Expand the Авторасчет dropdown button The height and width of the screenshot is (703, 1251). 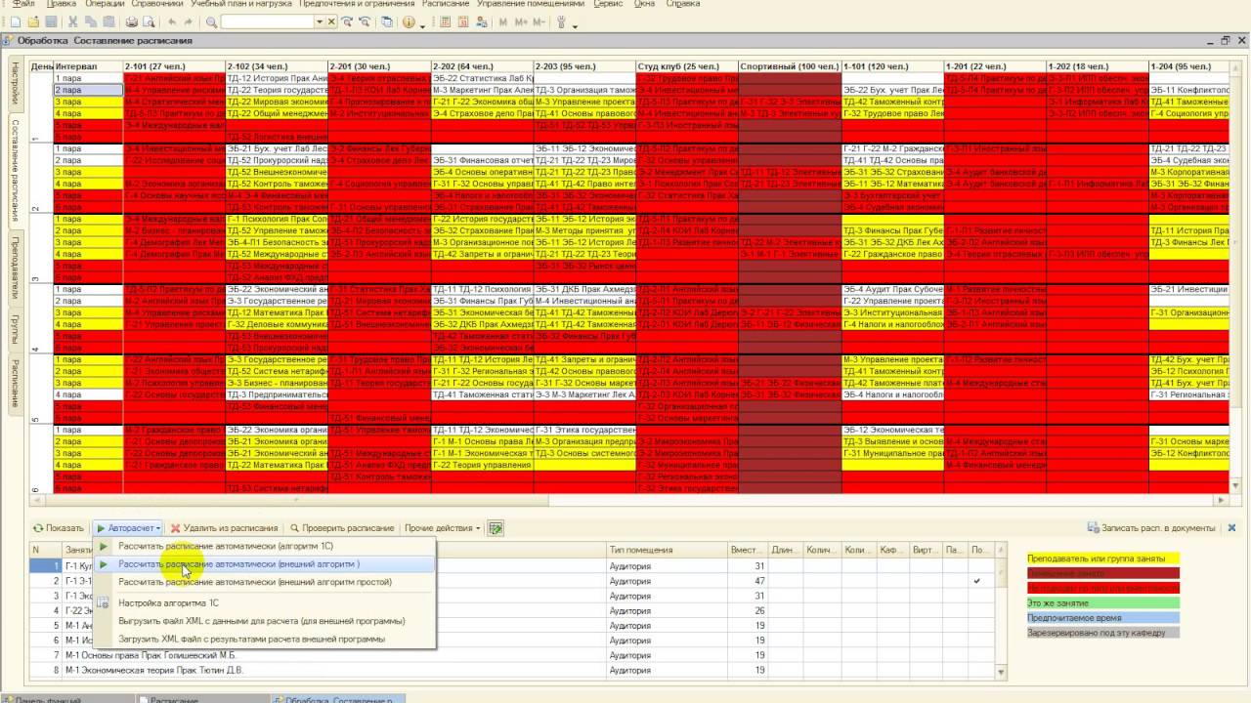128,528
